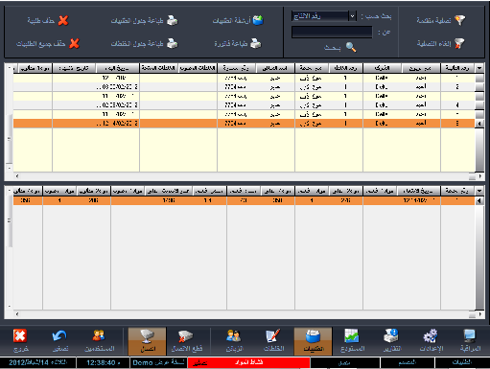Archive orders using the blue box icon
This screenshot has width=490, height=369.
[258, 20]
